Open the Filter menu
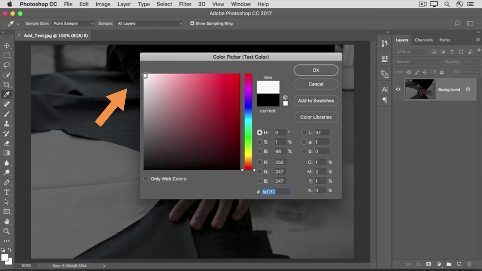 tap(185, 4)
